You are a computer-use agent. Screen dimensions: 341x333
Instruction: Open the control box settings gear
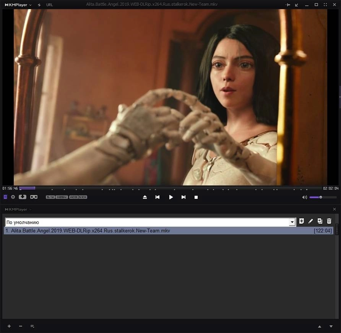pos(13,197)
